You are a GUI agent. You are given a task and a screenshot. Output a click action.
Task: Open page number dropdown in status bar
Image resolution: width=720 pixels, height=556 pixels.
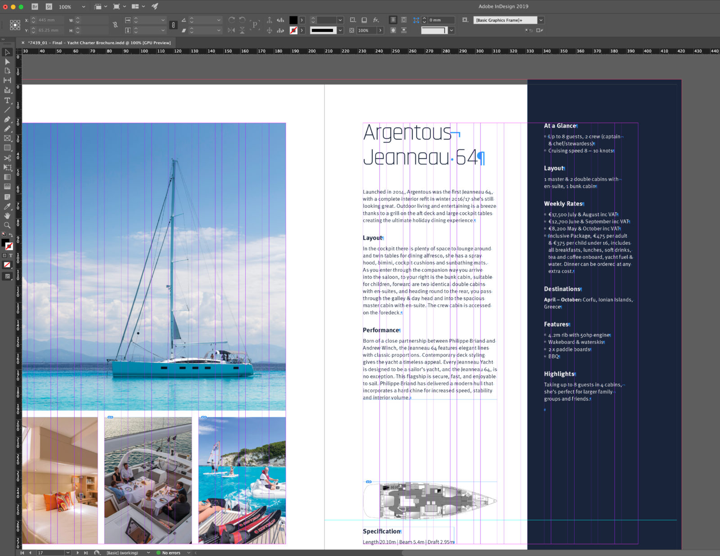67,552
